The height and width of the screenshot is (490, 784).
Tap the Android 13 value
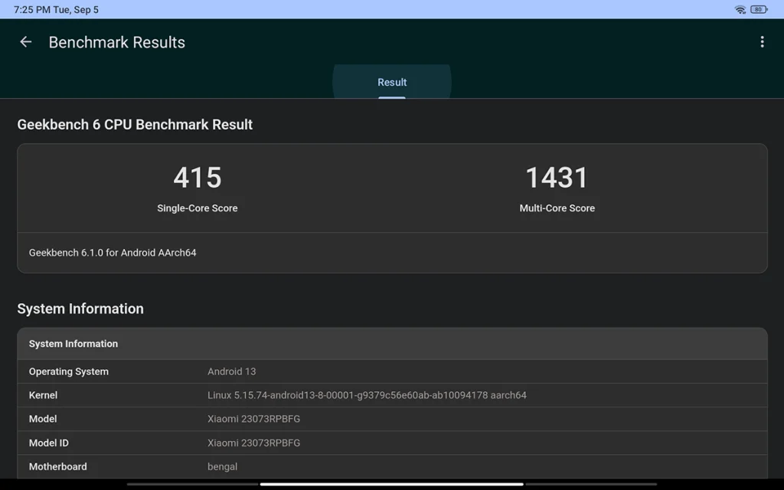pos(231,371)
